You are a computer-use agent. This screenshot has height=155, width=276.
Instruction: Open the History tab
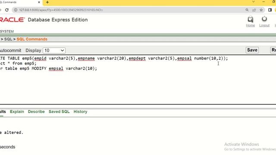(81, 112)
